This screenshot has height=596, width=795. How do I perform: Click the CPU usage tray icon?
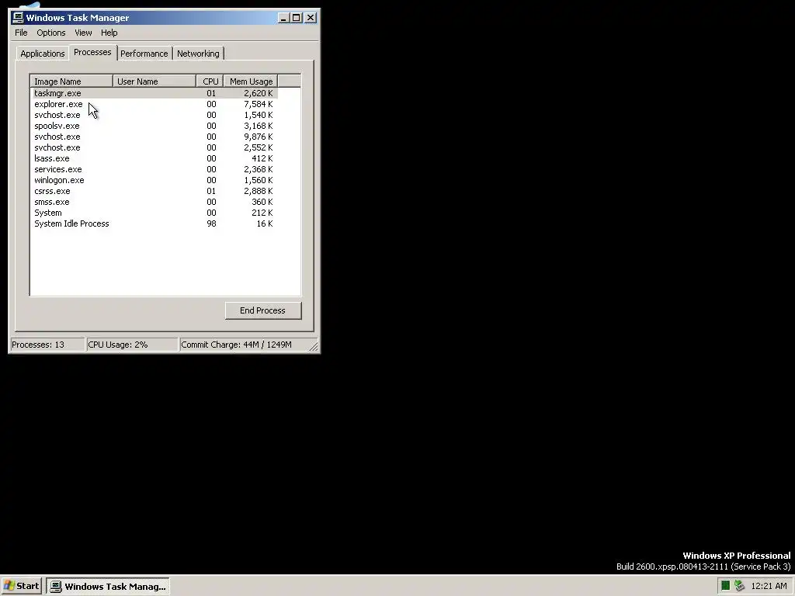point(726,586)
